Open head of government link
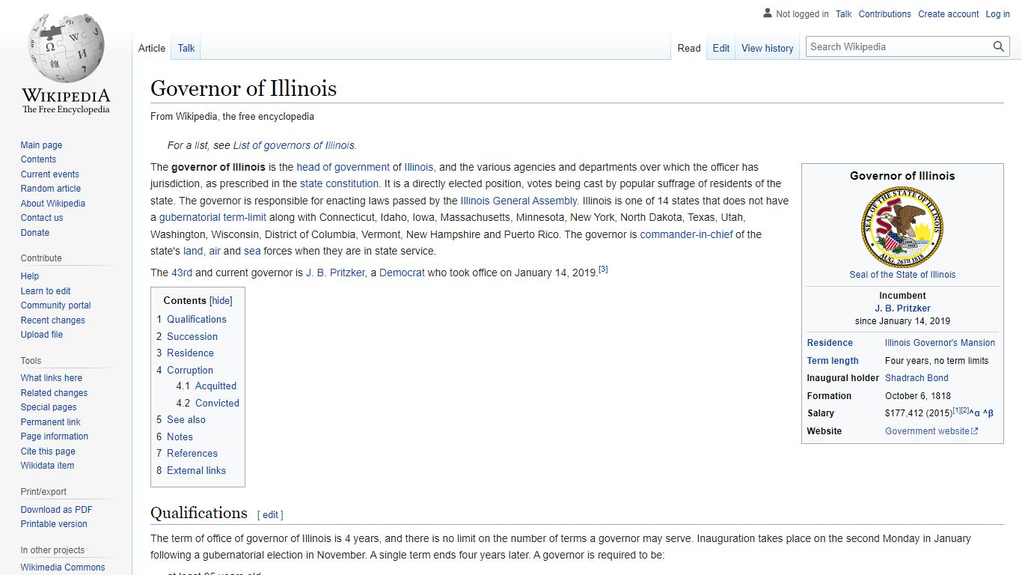The image size is (1022, 575). pyautogui.click(x=343, y=168)
